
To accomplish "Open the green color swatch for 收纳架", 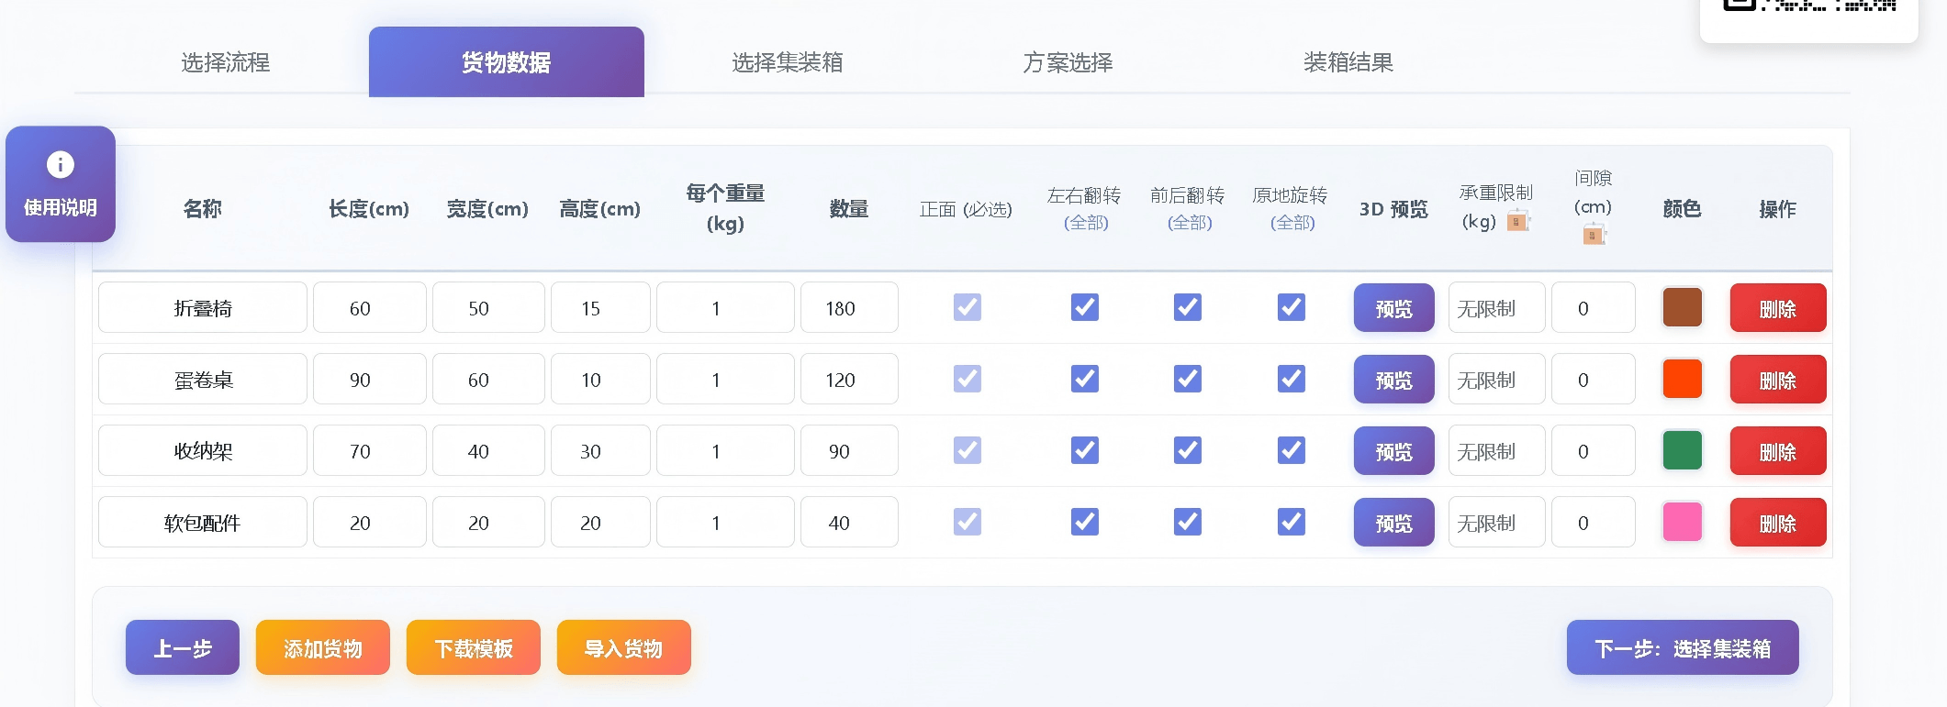I will point(1682,450).
